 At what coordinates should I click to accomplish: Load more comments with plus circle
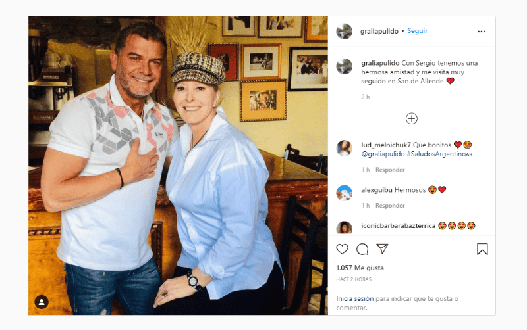412,118
